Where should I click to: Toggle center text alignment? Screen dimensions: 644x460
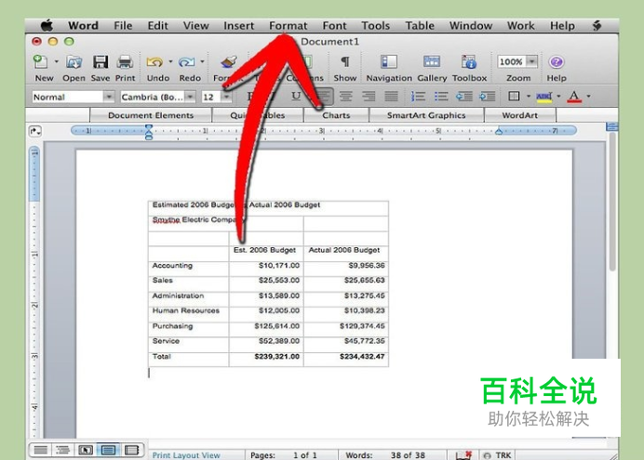[346, 97]
